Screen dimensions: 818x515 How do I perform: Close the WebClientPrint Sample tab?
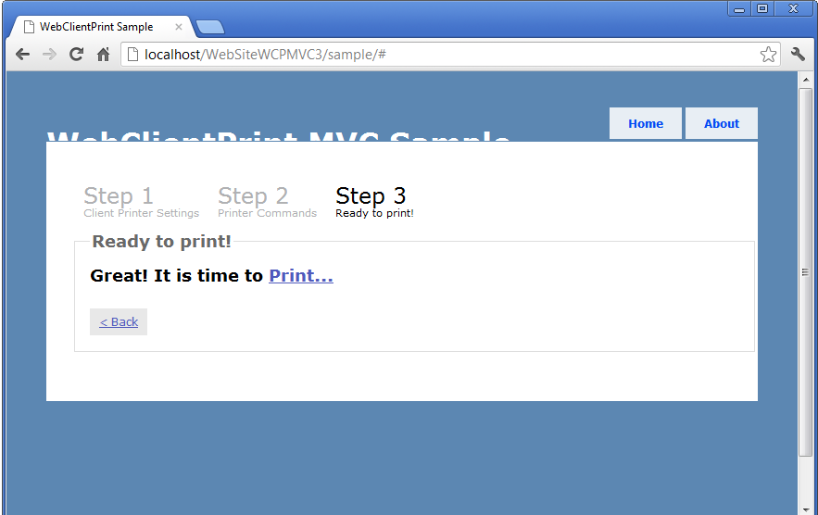click(x=179, y=27)
